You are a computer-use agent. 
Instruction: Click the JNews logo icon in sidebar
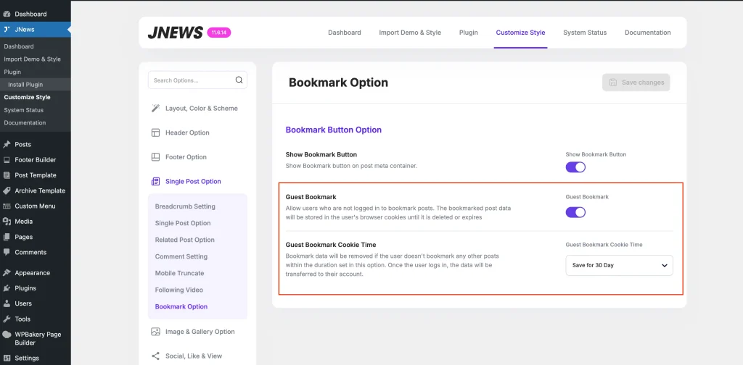tap(7, 29)
